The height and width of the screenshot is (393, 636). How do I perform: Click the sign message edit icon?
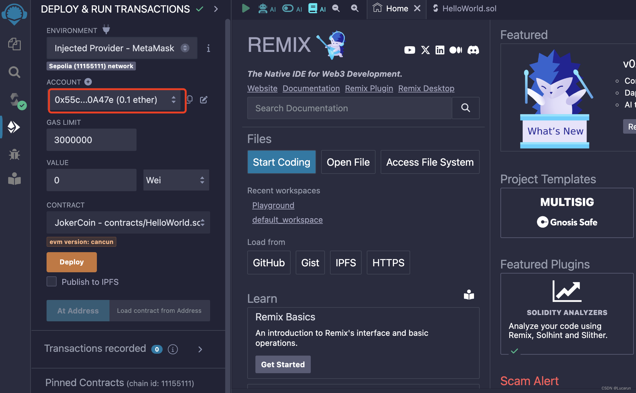click(204, 100)
